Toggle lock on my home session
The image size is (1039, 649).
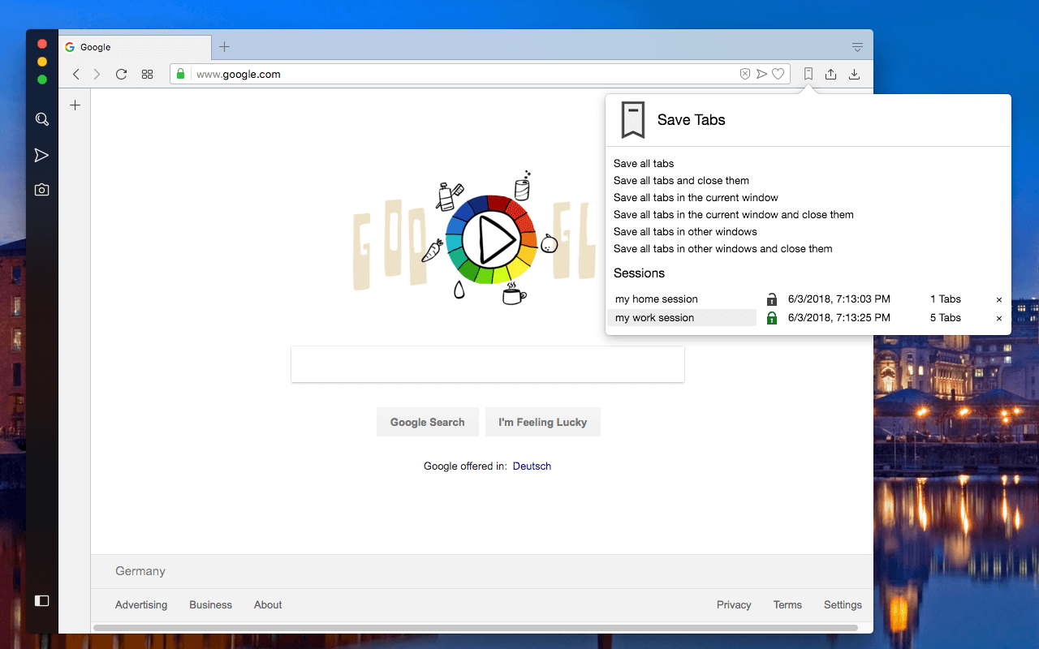pyautogui.click(x=772, y=299)
